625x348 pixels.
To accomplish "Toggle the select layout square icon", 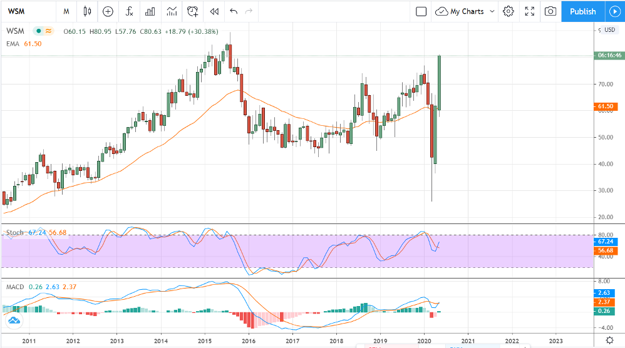I will [421, 11].
